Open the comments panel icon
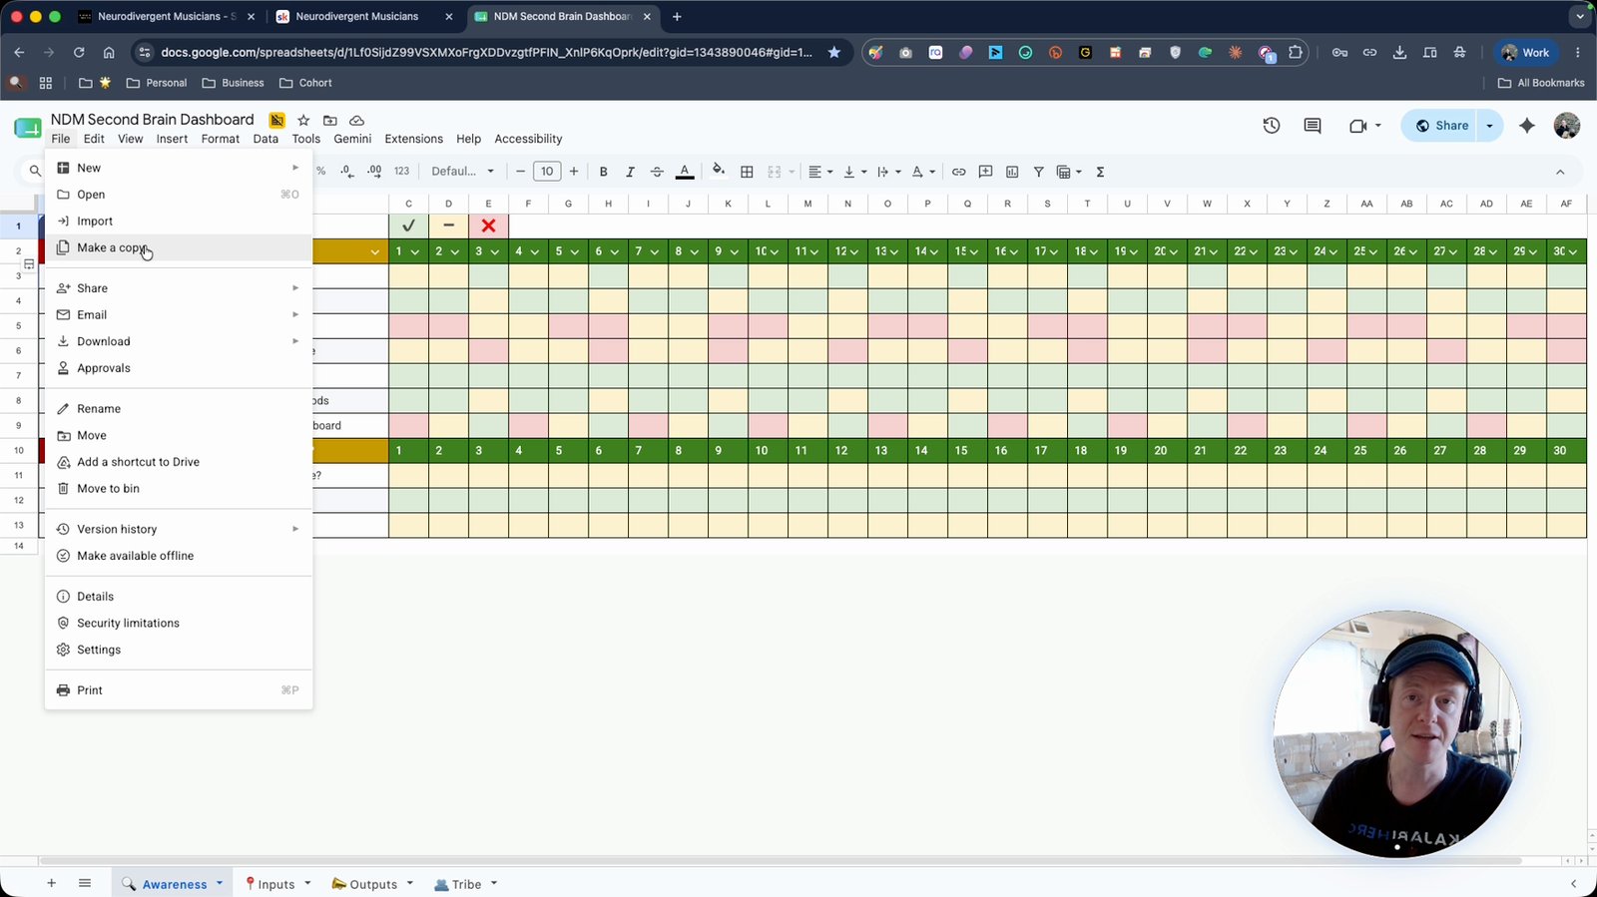Image resolution: width=1597 pixels, height=897 pixels. (1313, 126)
